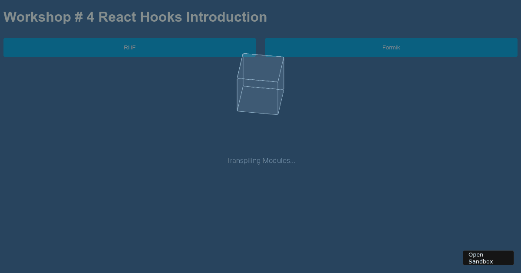The image size is (521, 273).
Task: Click the gap between RHF and Formik
Action: tap(260, 47)
